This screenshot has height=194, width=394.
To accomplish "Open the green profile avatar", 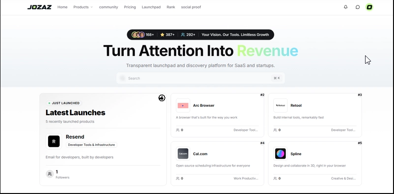I will [369, 7].
